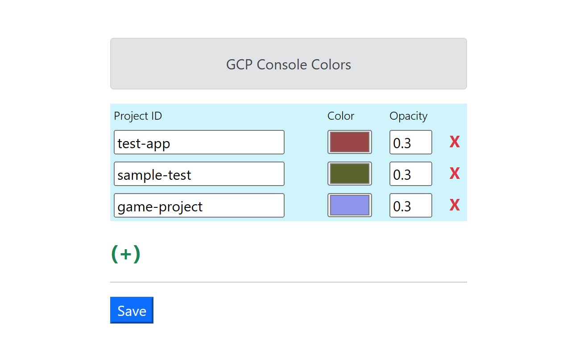Select the sample-test Project ID field
The image size is (571, 356).
199,174
